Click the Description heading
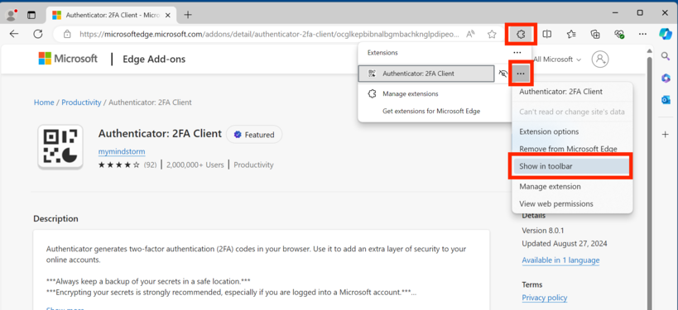Screen dimensions: 678x310 [x=55, y=218]
